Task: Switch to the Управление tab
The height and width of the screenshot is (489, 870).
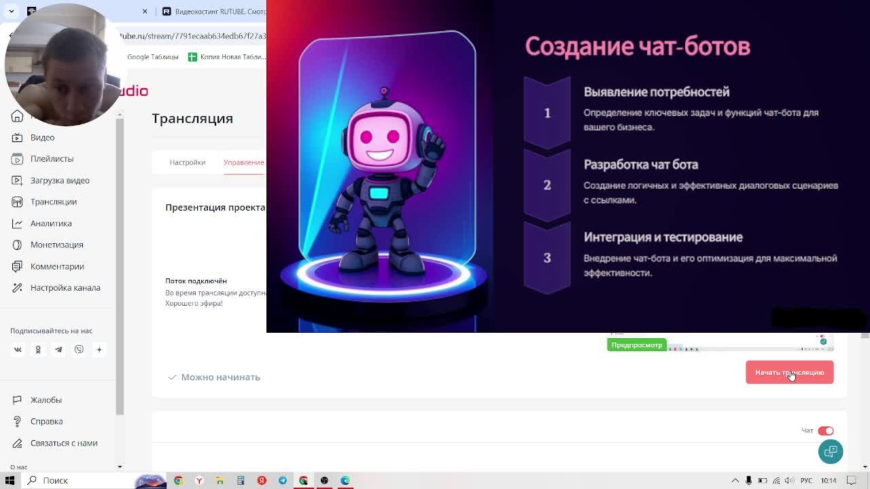Action: point(243,162)
